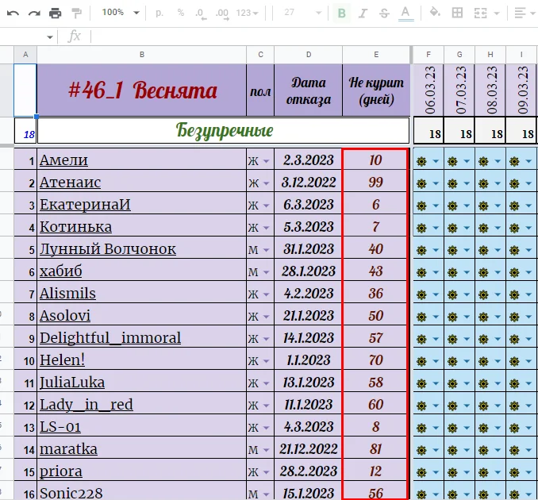The image size is (538, 500).
Task: Open gender dropdown in хабиб row
Action: (267, 271)
